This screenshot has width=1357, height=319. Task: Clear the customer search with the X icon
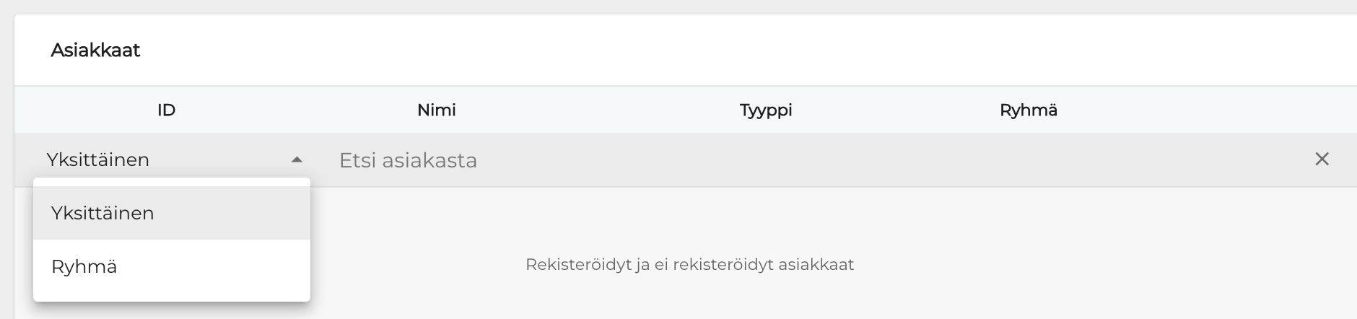1322,159
